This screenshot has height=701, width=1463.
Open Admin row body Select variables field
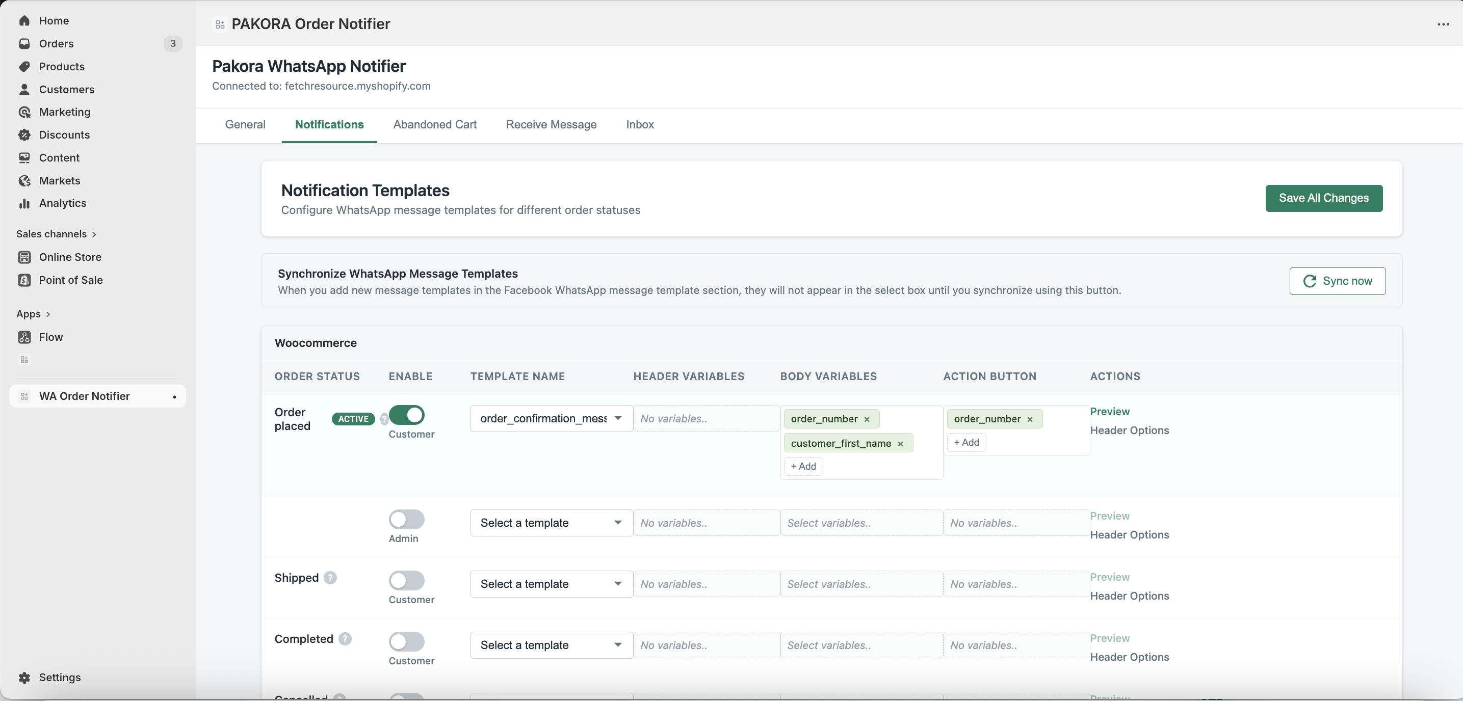[861, 523]
